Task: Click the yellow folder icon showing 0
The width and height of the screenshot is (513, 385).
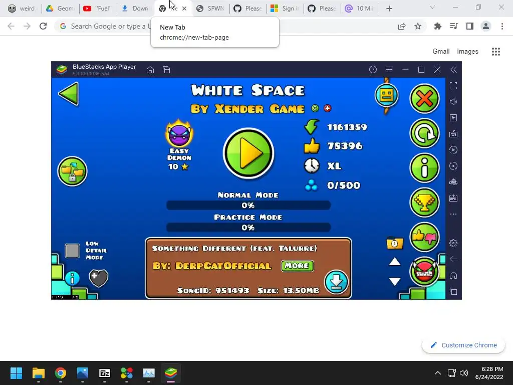Action: (395, 243)
